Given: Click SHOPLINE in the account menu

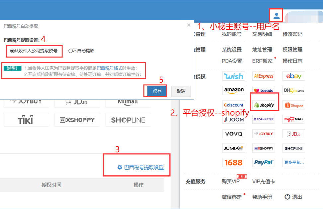Looking at the screenshot, I should [x=294, y=148].
